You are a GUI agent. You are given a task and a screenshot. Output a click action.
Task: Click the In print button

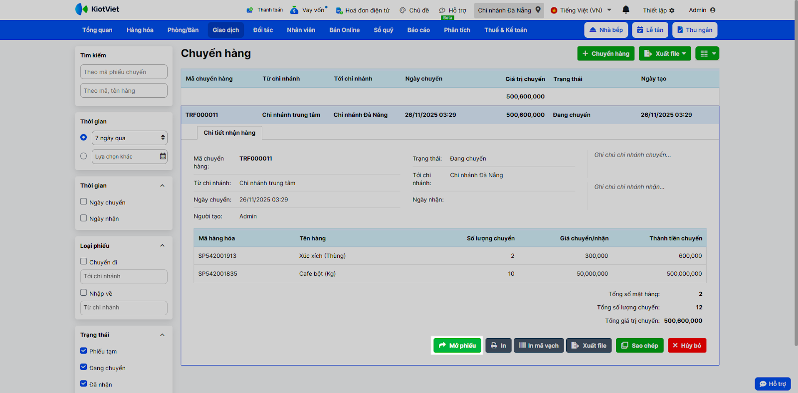pos(498,346)
